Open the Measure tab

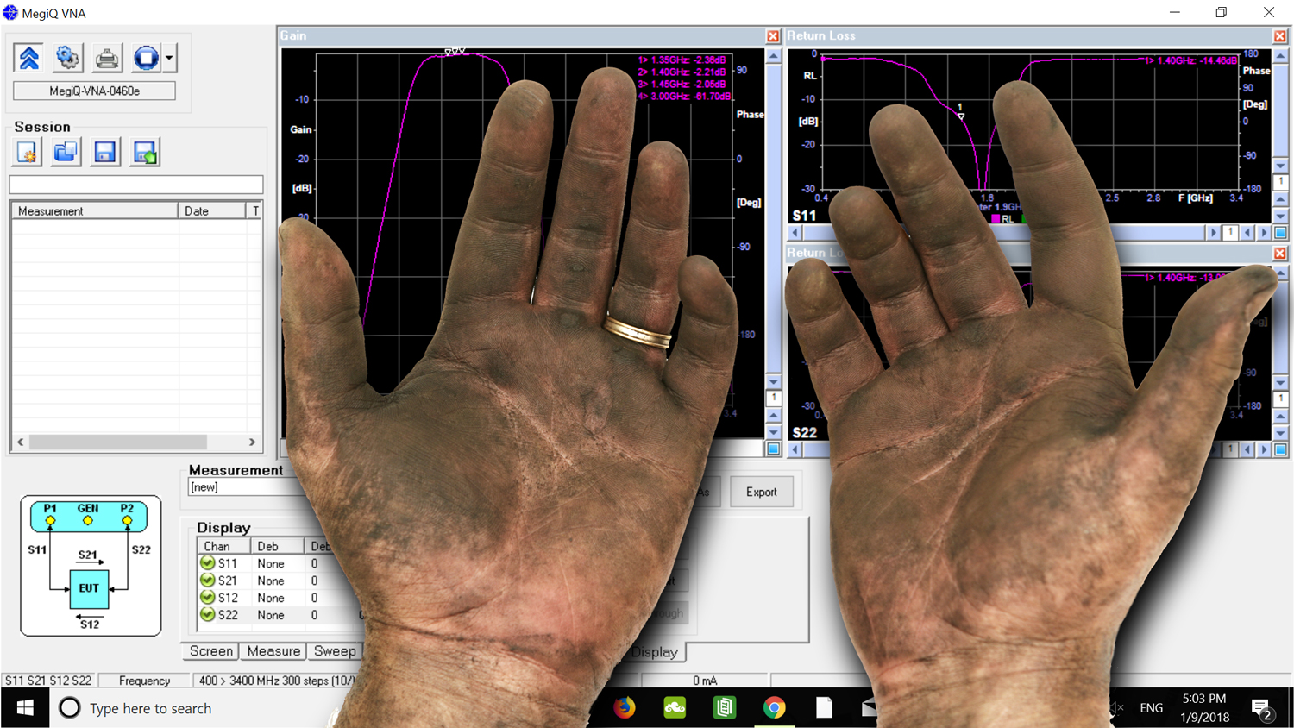click(273, 651)
